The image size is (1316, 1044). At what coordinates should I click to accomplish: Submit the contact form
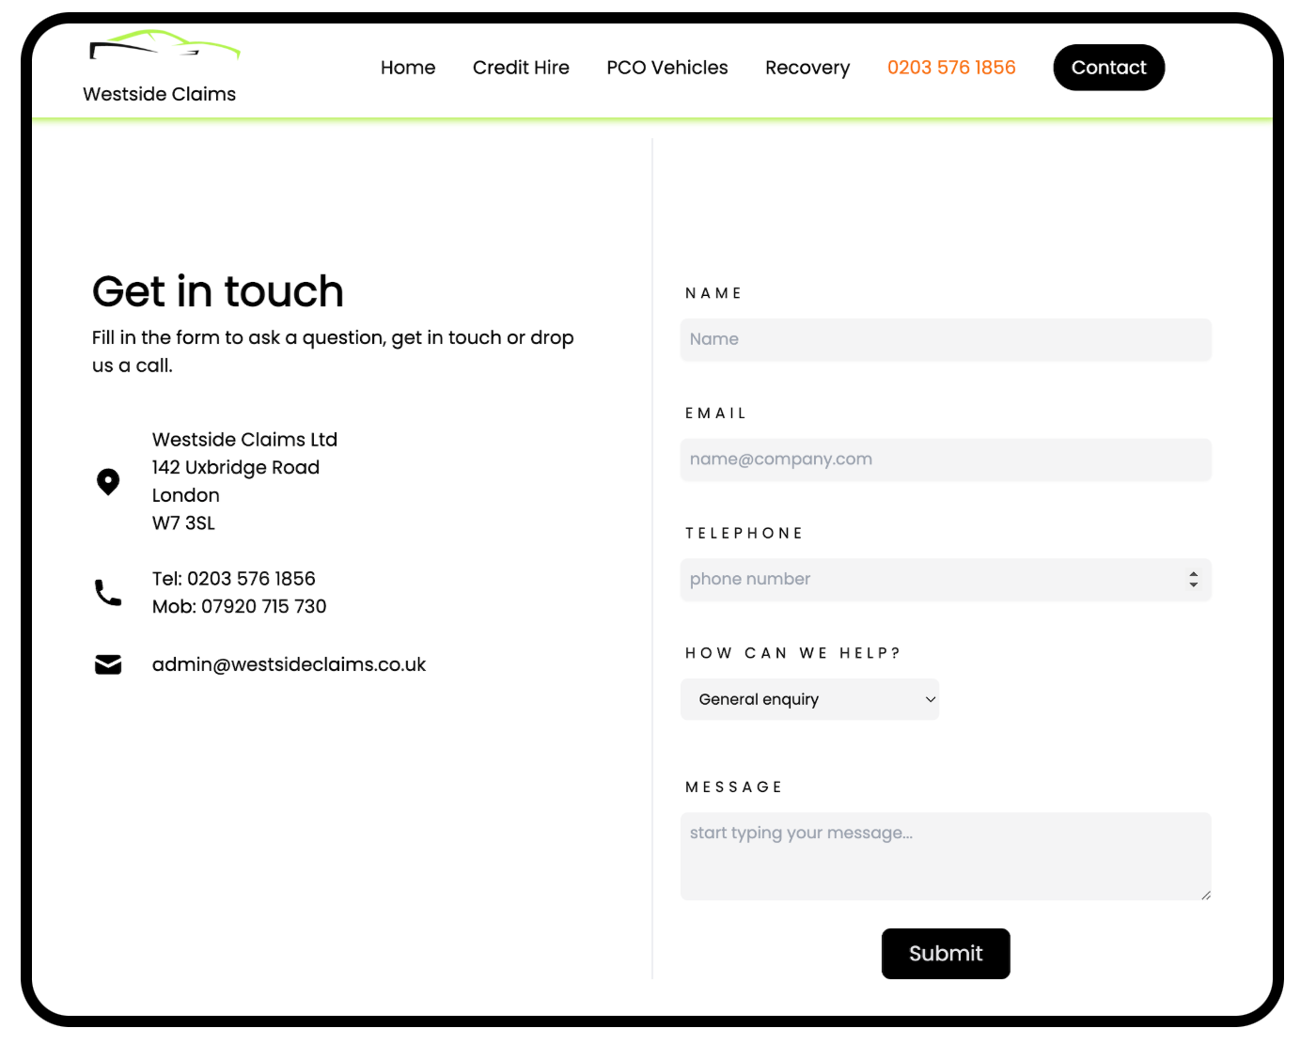pos(946,954)
